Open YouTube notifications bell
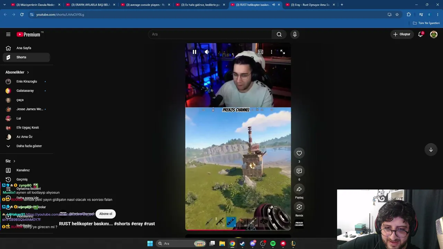The width and height of the screenshot is (443, 249). 421,34
